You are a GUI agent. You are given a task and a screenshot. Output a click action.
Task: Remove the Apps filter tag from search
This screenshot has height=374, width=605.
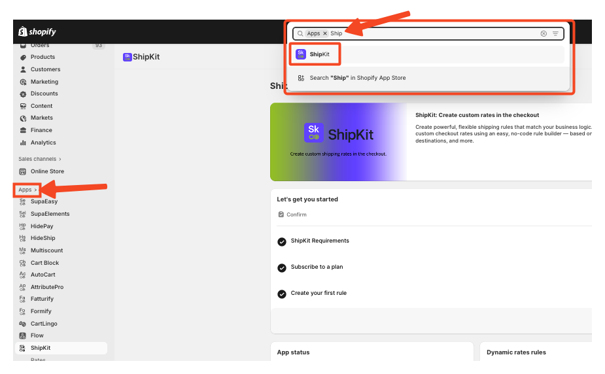(325, 33)
